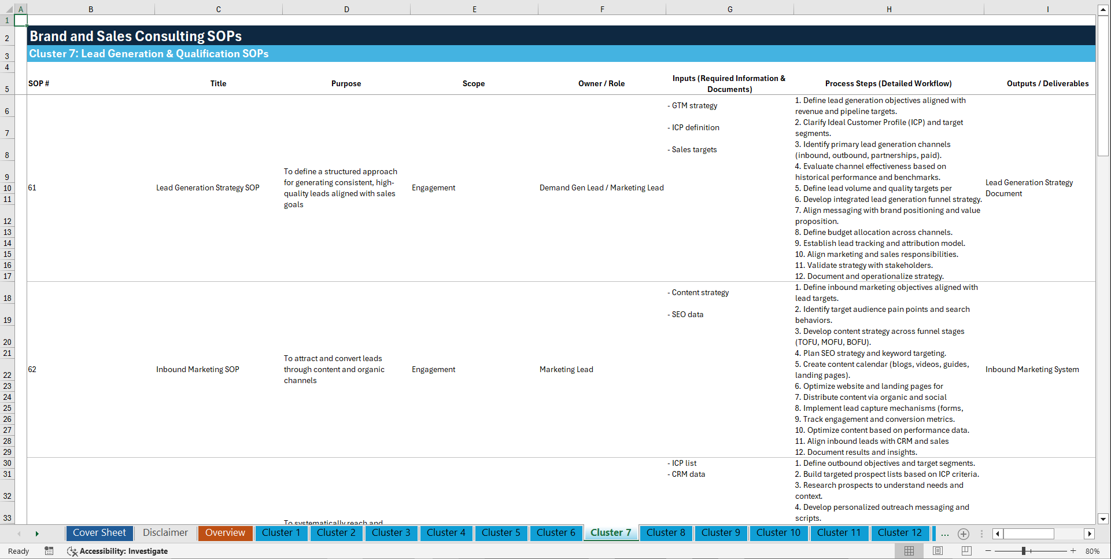Switch to Cluster 10 sheet
The image size is (1111, 559).
[778, 533]
